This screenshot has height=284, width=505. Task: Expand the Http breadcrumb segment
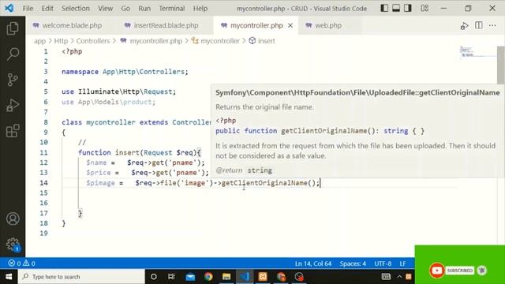[x=61, y=41]
